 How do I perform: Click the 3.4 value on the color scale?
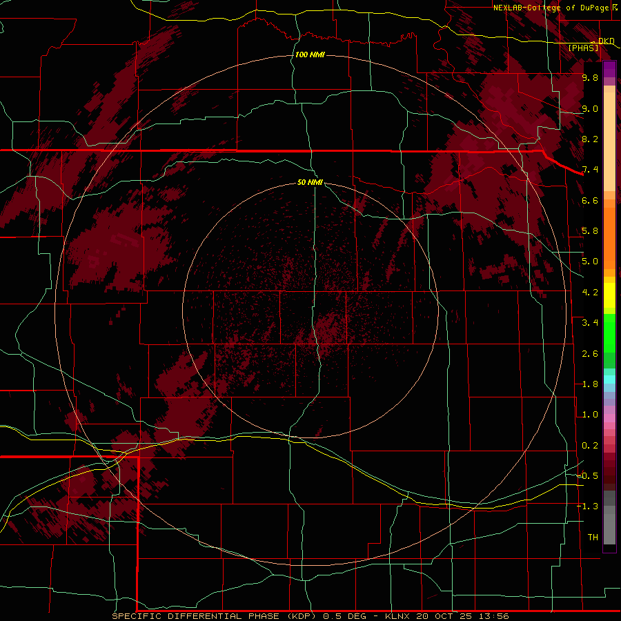pyautogui.click(x=590, y=323)
